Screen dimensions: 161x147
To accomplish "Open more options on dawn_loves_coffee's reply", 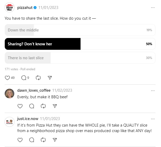I will click(x=153, y=90).
